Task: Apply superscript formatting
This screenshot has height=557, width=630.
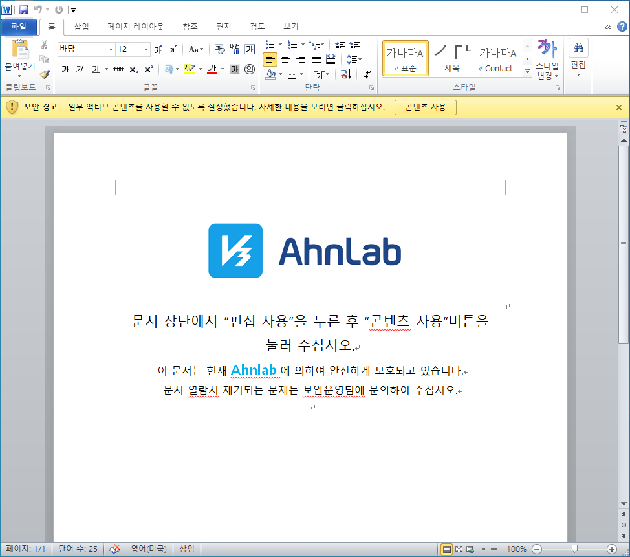Action: [x=148, y=69]
